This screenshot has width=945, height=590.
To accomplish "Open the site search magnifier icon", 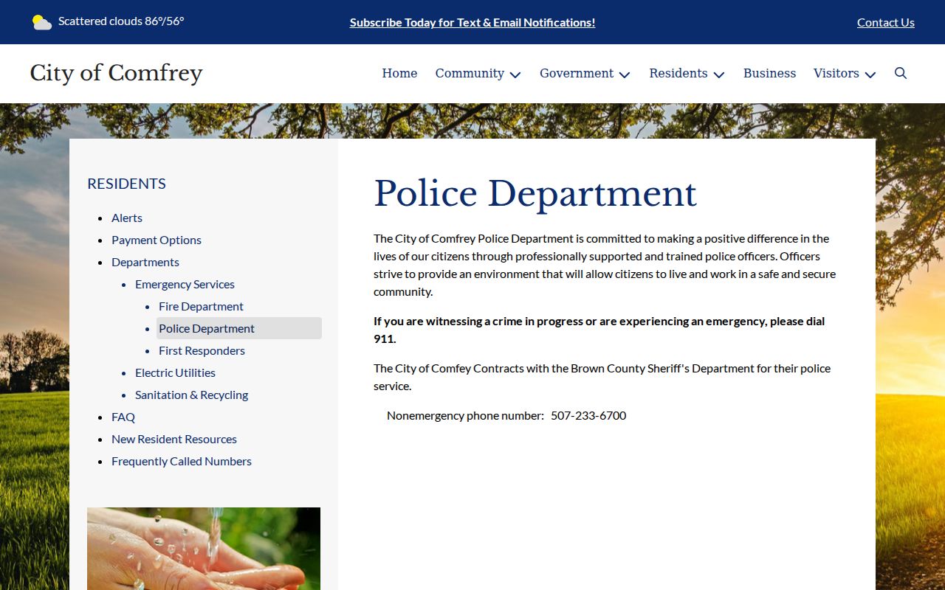I will point(901,73).
